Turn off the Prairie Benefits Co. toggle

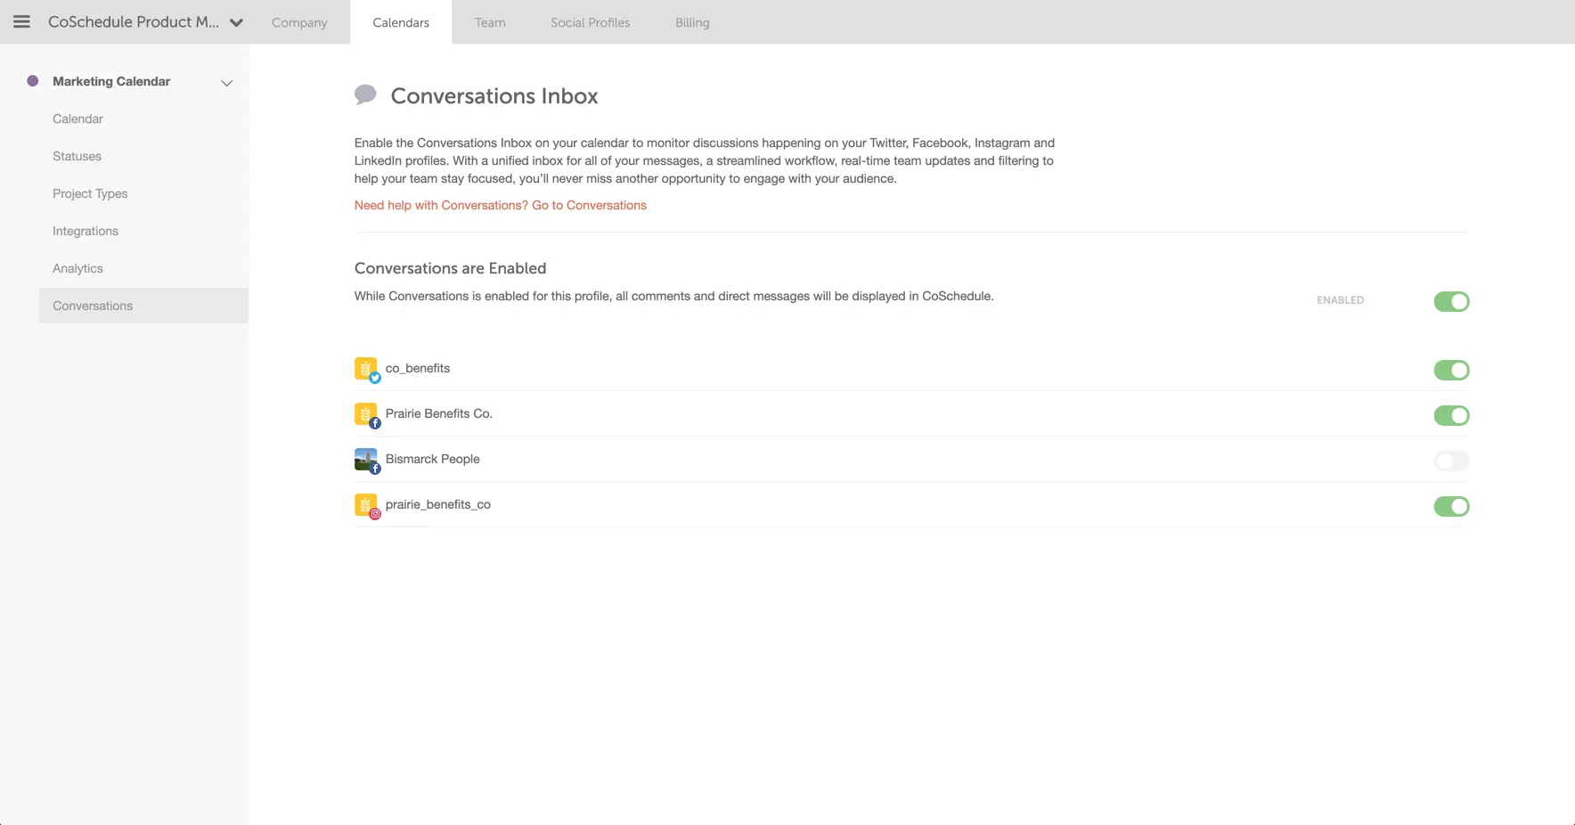coord(1451,415)
